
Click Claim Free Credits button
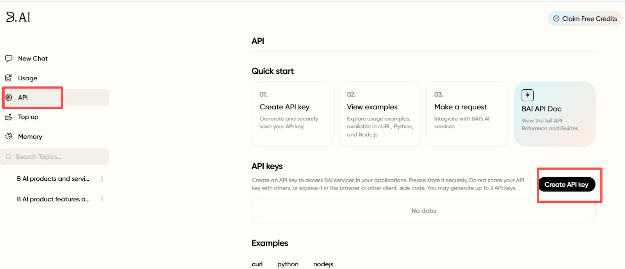585,19
